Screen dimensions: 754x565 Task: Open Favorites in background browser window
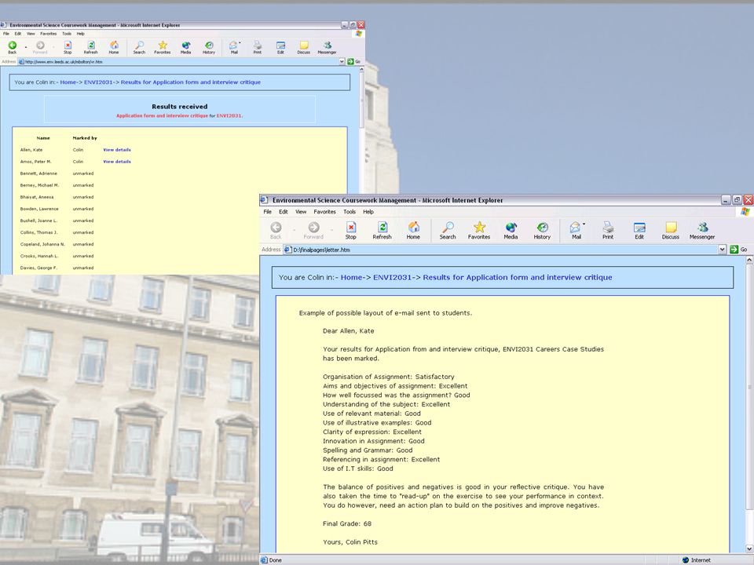163,47
